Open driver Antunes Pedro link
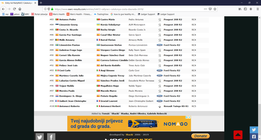This screenshot has width=261, height=140. [x=68, y=20]
